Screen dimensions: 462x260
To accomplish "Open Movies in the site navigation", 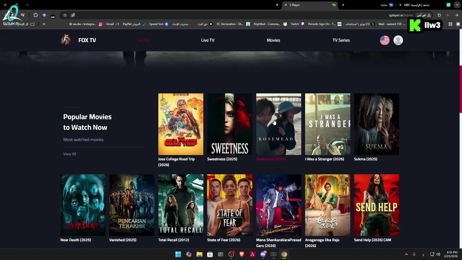I will click(273, 40).
